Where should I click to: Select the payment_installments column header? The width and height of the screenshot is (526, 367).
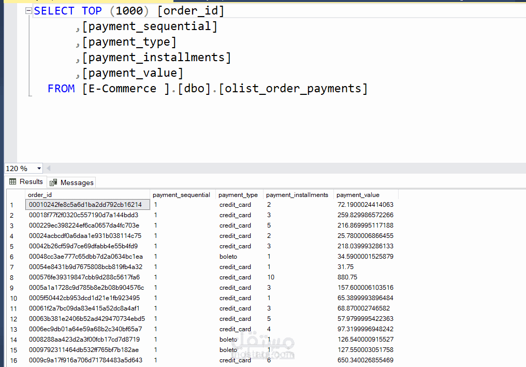click(x=297, y=195)
